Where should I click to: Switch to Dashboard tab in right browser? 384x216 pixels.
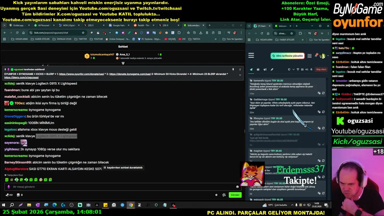[x=262, y=26]
